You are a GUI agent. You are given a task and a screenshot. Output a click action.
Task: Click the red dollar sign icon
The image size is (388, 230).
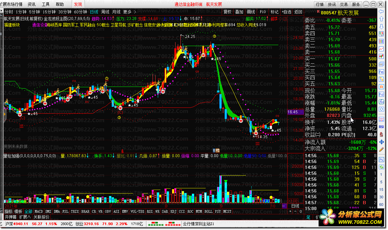[381, 135]
